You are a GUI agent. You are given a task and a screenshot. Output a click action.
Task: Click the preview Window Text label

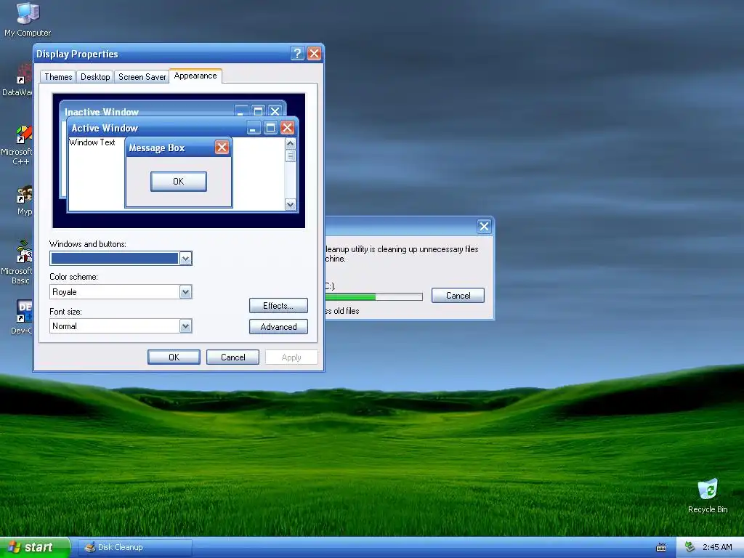92,142
